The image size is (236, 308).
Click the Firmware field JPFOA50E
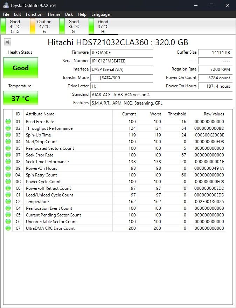(122, 53)
